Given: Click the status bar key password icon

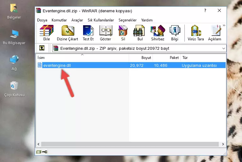Looking at the screenshot, I should (45, 152).
